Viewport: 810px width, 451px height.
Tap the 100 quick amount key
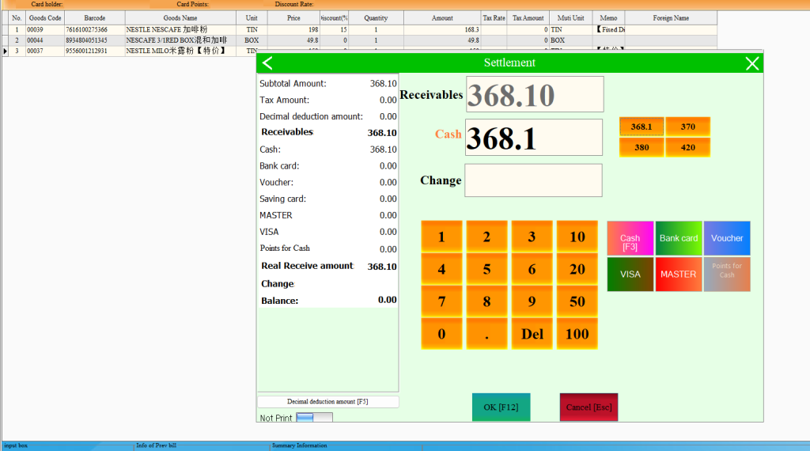pos(577,334)
